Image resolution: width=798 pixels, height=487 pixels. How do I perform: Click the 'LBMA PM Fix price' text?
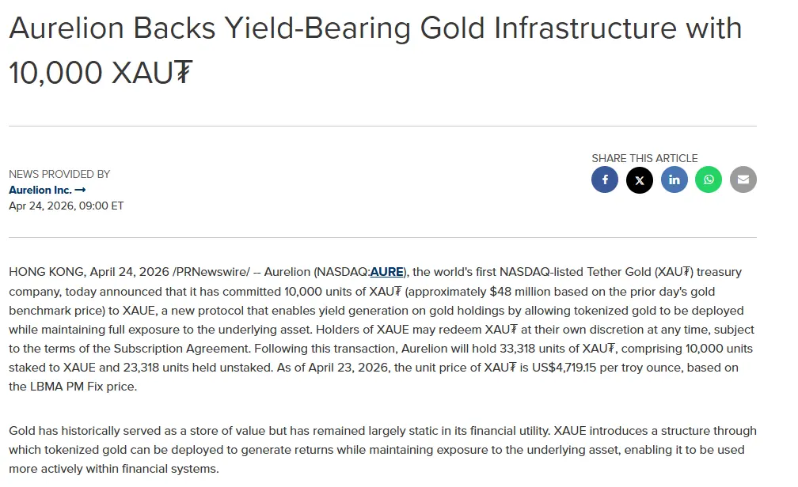[x=83, y=387]
